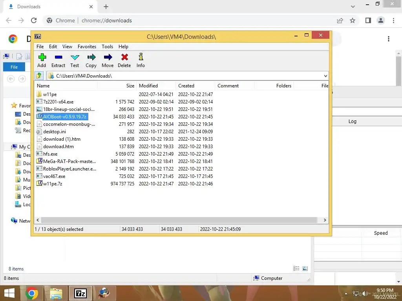Click the Info toolbar icon
Screen dimensions: 402x301
point(141,56)
